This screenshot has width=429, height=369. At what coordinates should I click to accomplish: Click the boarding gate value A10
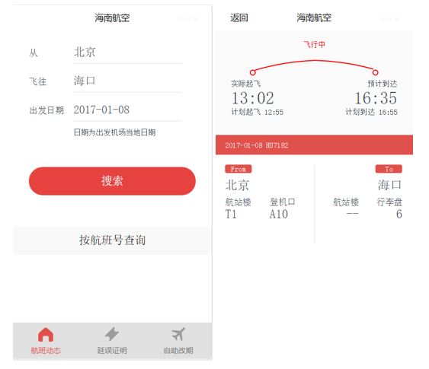coord(279,214)
